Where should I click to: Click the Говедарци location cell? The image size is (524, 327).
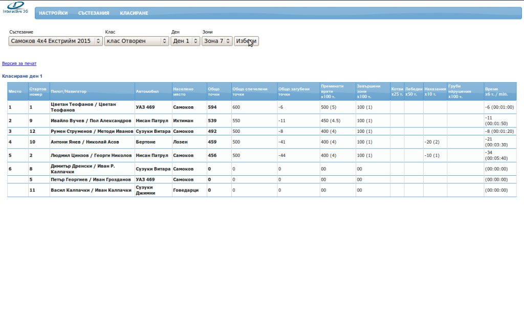click(x=186, y=190)
